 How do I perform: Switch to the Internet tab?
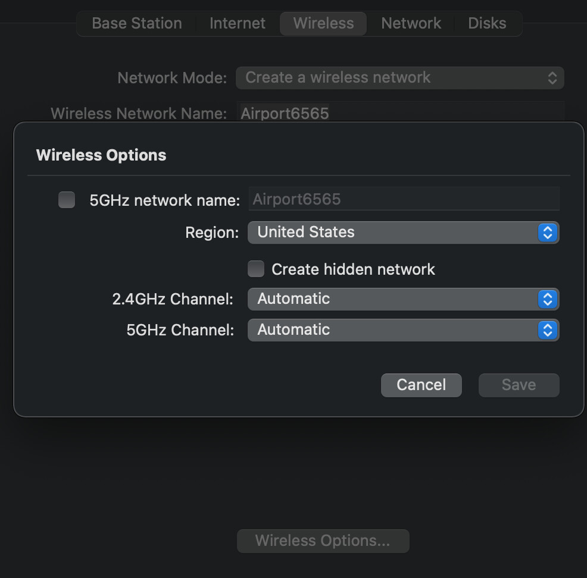(238, 24)
